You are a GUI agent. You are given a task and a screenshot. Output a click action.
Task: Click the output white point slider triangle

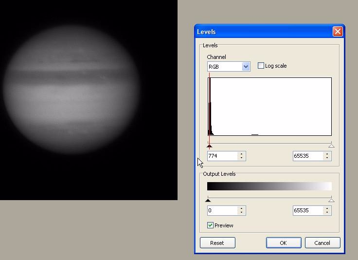[331, 200]
